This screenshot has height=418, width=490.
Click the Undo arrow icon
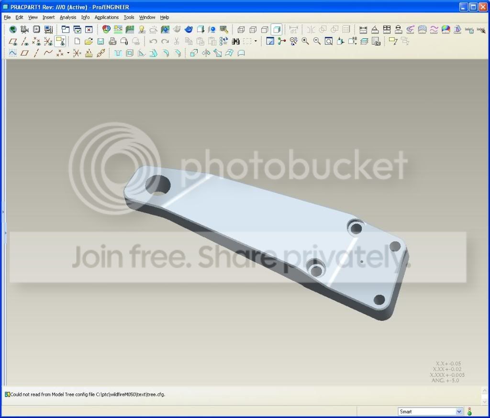tap(153, 41)
